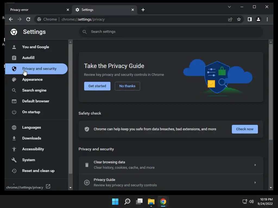Open Task View on the taskbar
Viewport: 278px width, 208px height.
pos(139,201)
